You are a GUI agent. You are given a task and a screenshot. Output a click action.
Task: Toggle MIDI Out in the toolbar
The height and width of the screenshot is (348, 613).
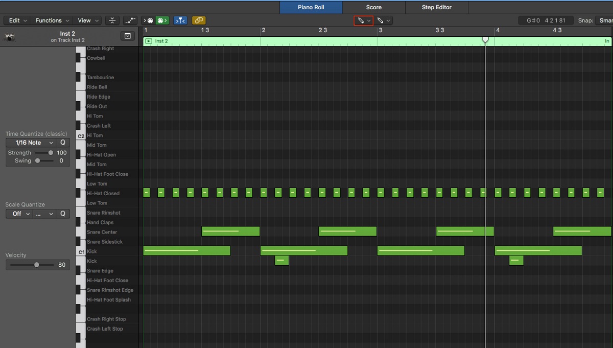(162, 20)
